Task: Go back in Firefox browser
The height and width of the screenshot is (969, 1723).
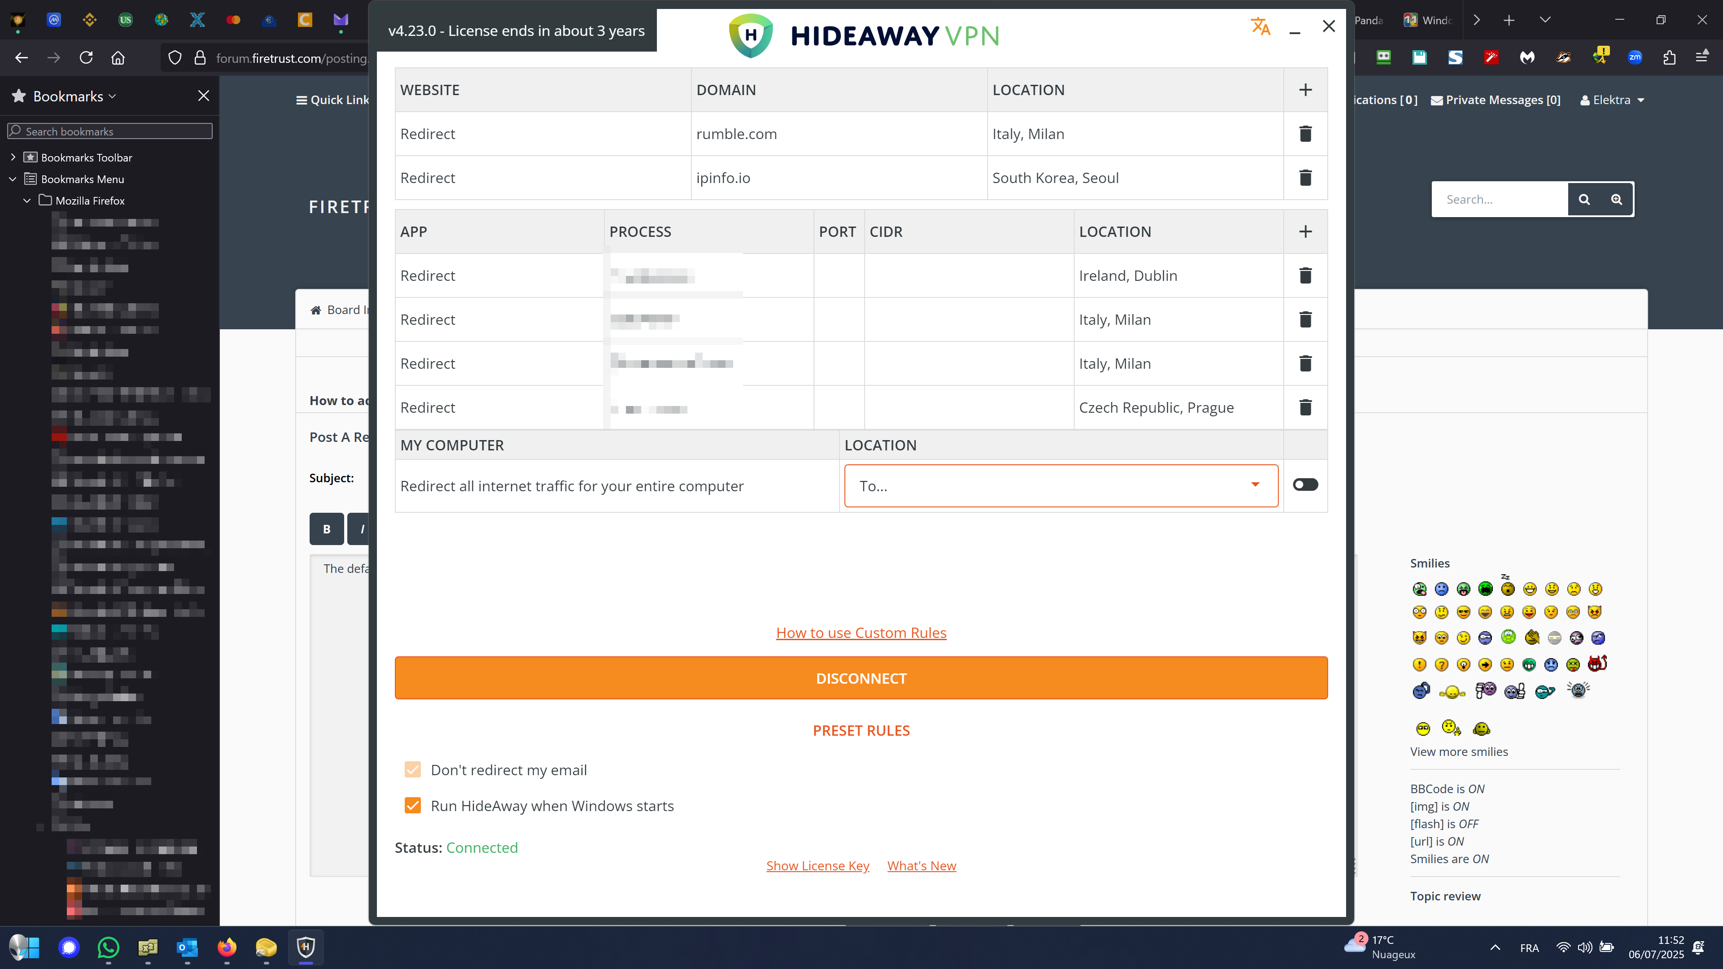Action: tap(22, 57)
